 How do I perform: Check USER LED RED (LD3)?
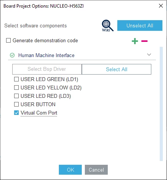point(16,96)
